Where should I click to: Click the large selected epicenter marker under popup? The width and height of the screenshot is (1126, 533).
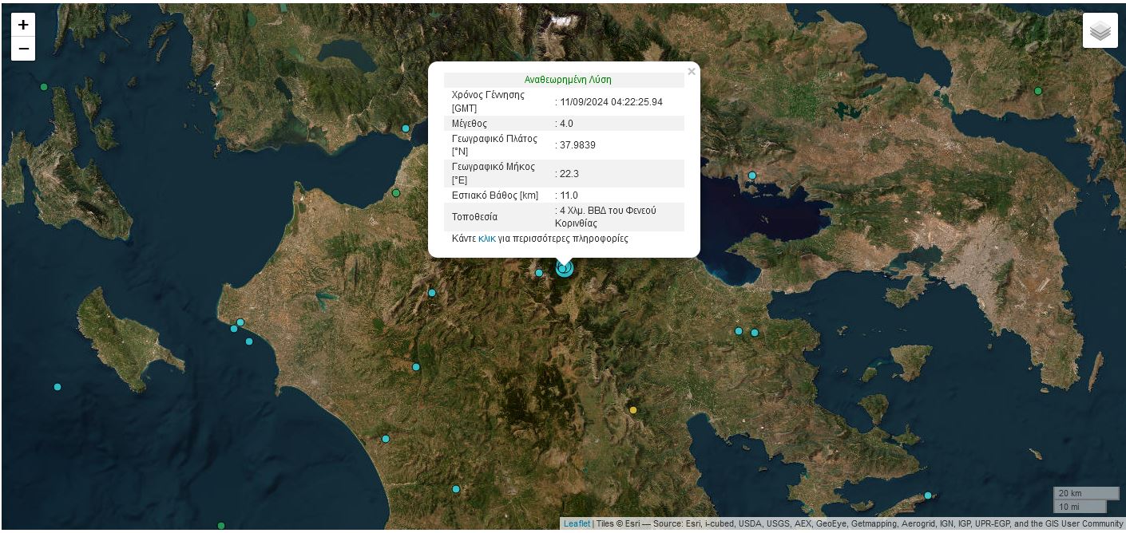565,268
